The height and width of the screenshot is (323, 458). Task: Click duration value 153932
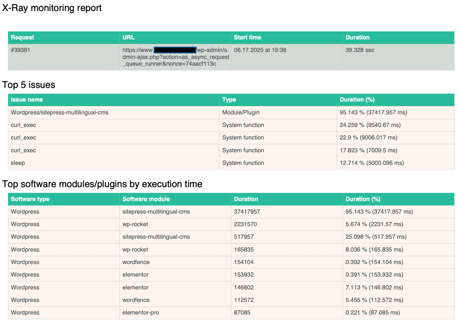[244, 275]
